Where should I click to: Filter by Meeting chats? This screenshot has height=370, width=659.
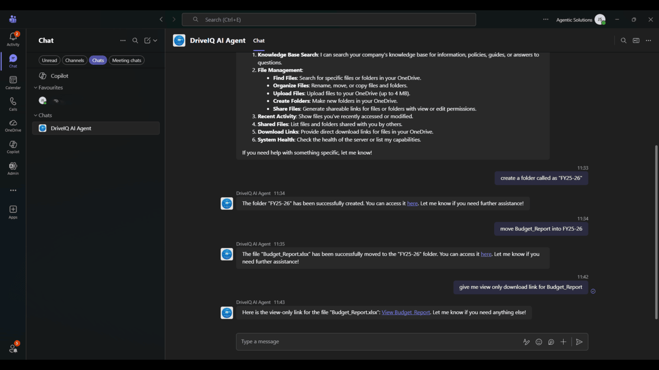tap(127, 60)
